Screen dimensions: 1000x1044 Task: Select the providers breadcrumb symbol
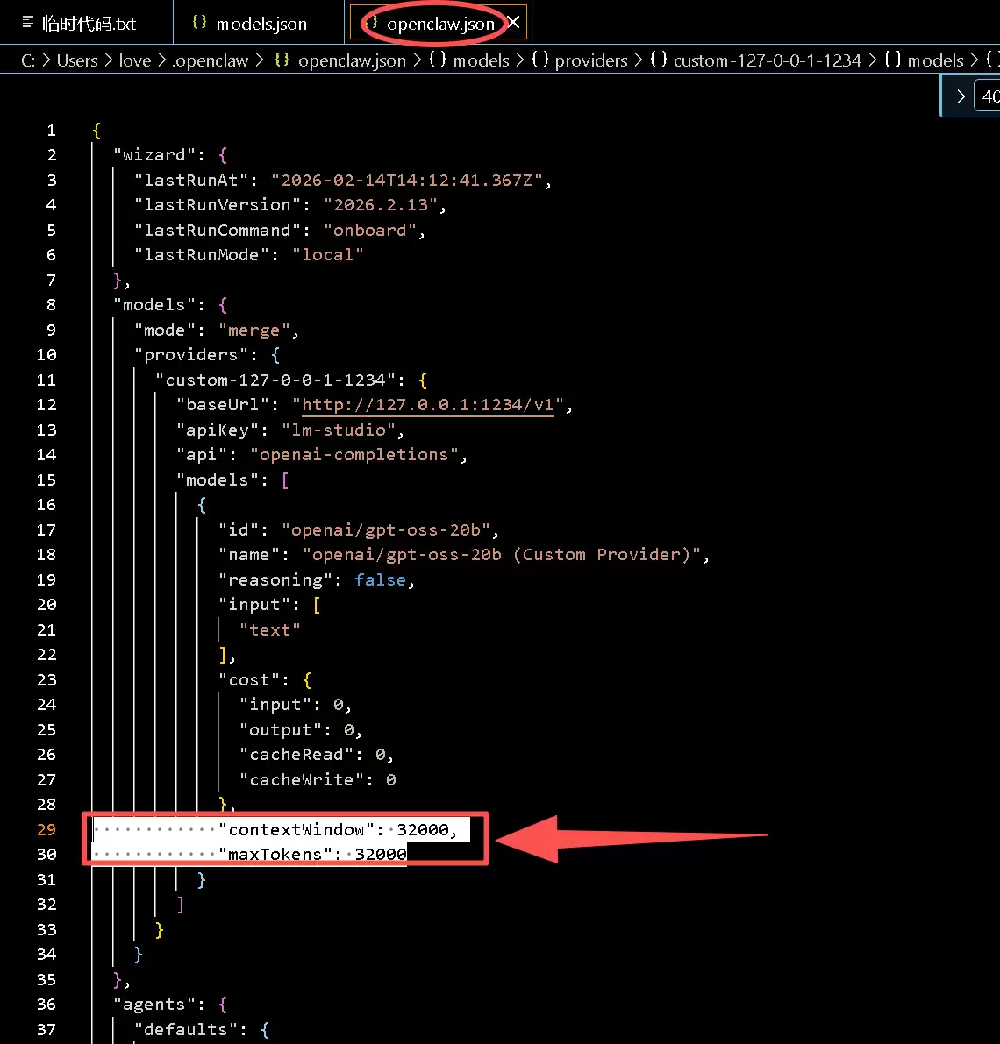click(590, 60)
